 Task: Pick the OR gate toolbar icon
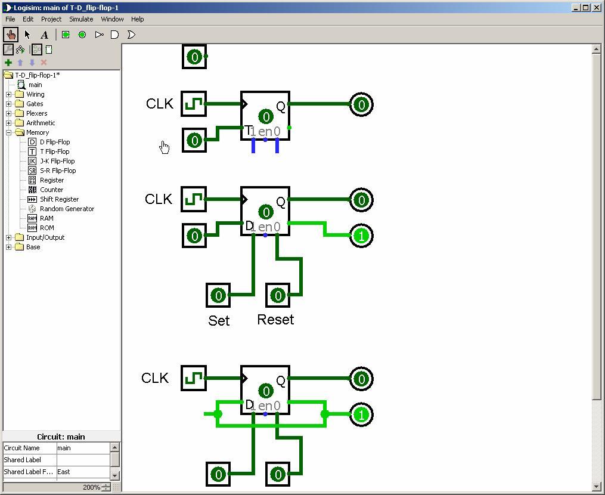tap(131, 35)
